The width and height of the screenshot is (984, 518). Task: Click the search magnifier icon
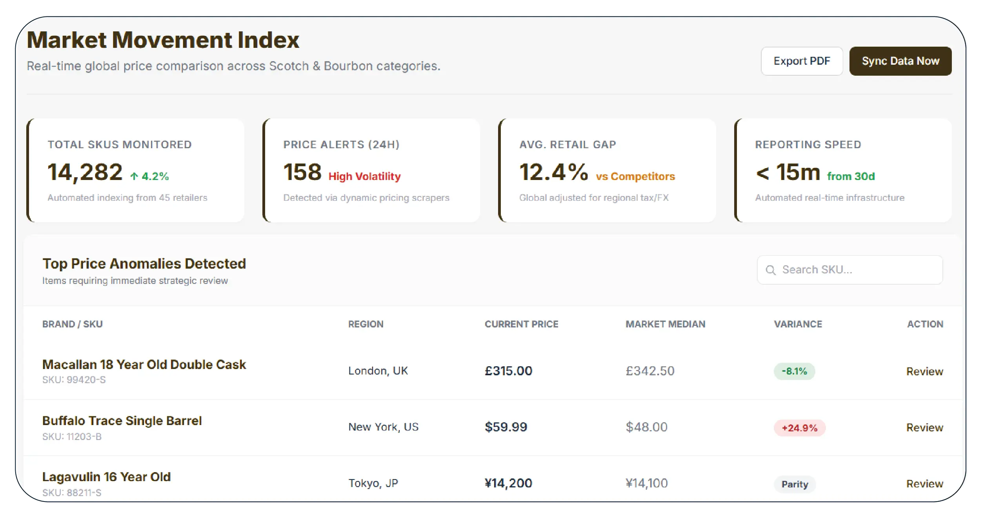(x=771, y=270)
